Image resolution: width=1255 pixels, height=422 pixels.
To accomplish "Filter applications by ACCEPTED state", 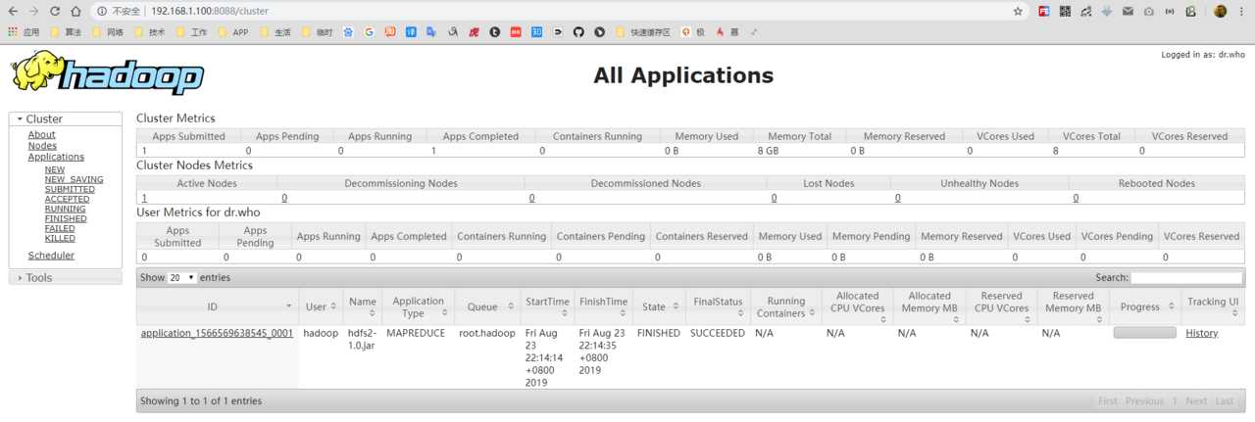I will pos(67,199).
